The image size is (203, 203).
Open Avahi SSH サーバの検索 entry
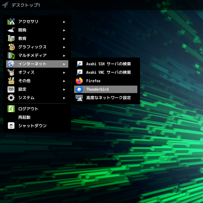click(x=106, y=64)
